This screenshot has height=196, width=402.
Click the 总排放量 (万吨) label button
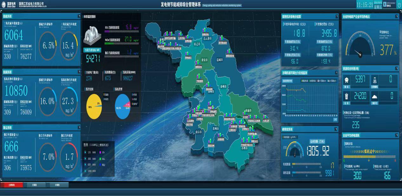(318, 141)
